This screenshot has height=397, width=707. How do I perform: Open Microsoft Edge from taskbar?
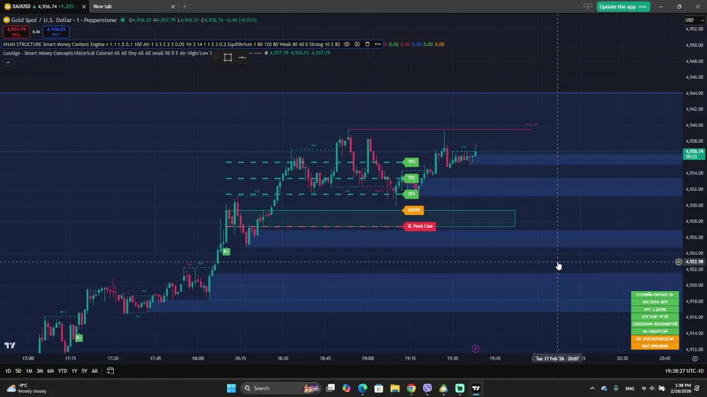(x=362, y=388)
